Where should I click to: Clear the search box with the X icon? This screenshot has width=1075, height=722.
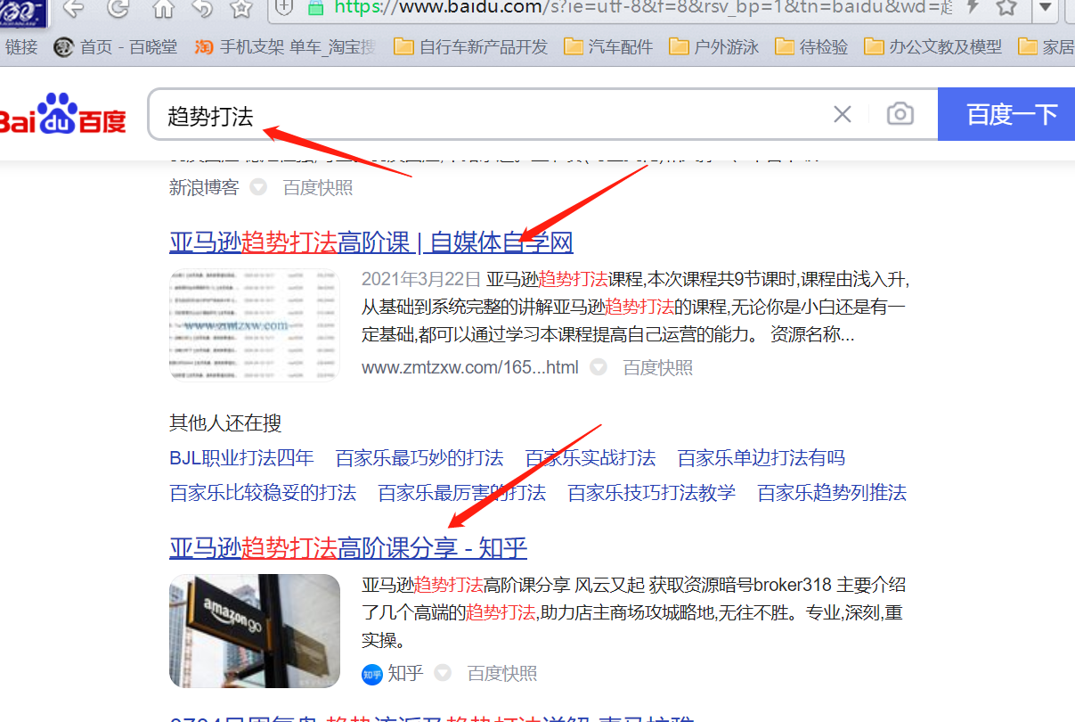(x=842, y=114)
